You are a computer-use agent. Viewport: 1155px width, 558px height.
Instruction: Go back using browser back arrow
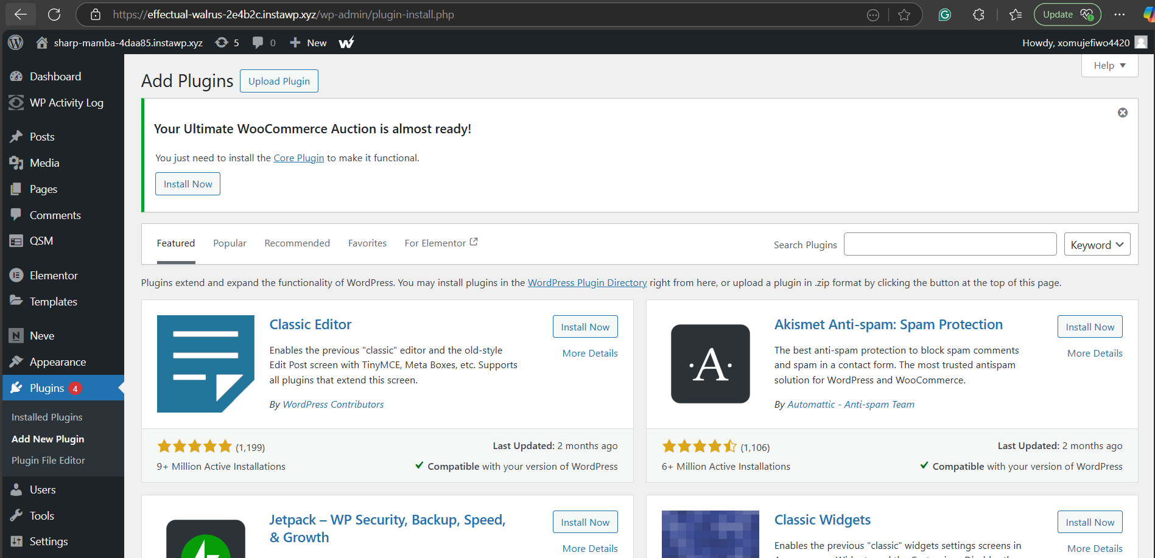(21, 15)
